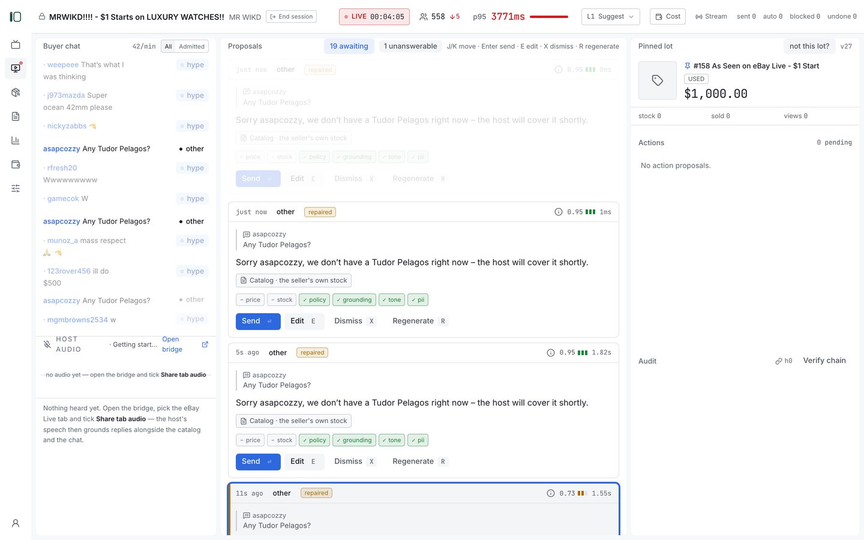
Task: Click the red p95 latency bar
Action: (549, 17)
